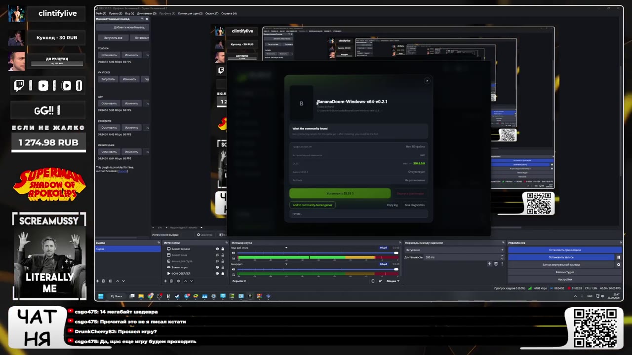This screenshot has height=355, width=632.
Task: Add a new scene with the plus icon
Action: (97, 281)
